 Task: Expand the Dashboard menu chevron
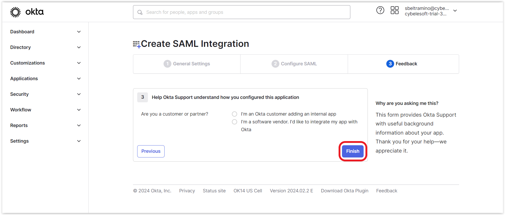point(79,32)
